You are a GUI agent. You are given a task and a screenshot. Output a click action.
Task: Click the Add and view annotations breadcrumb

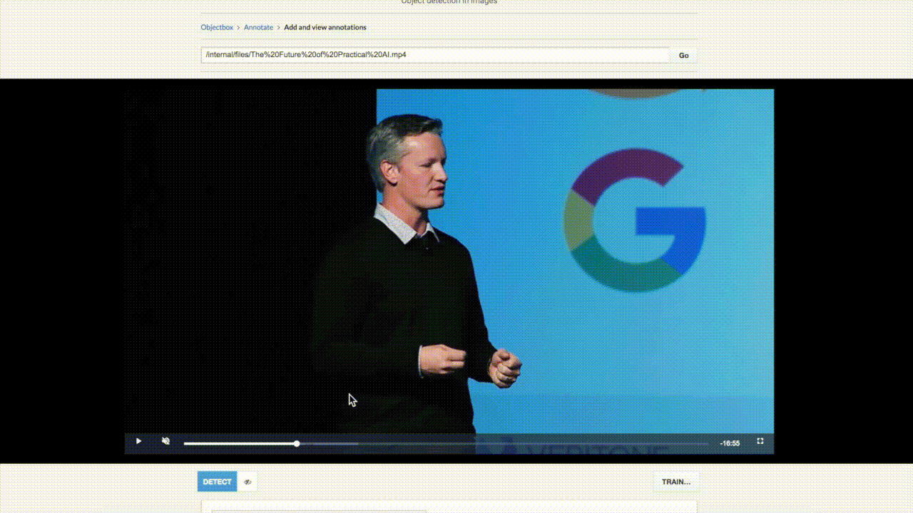coord(325,27)
